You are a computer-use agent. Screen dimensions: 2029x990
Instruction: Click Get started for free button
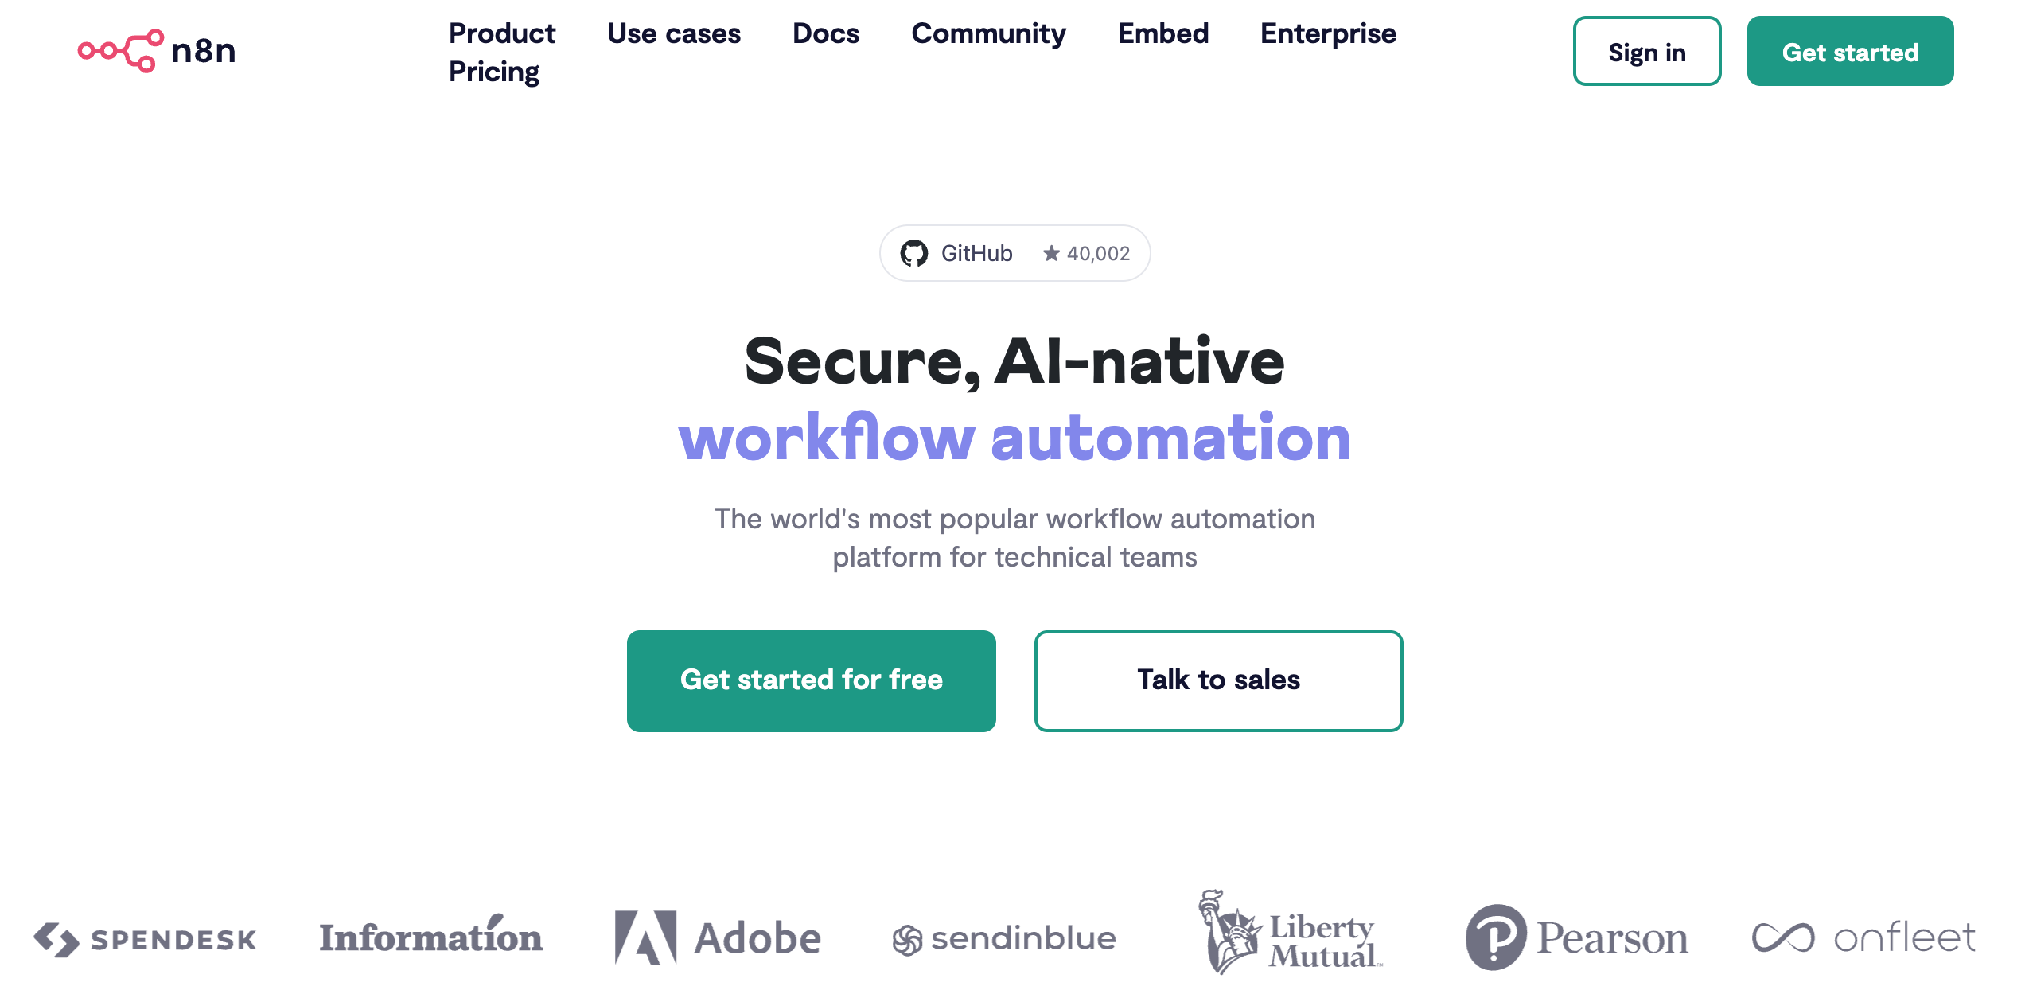(x=812, y=680)
